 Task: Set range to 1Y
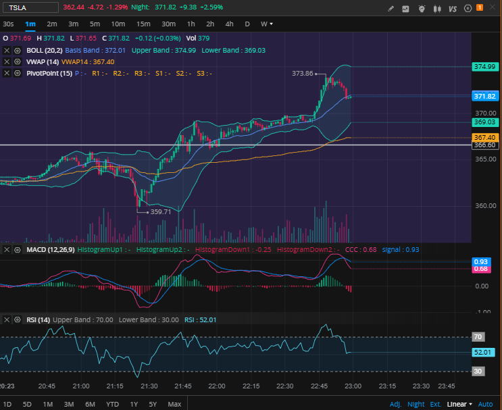134,404
